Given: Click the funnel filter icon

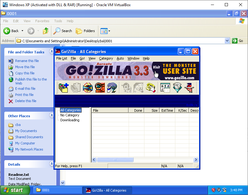Looking at the screenshot, I should click(x=177, y=88).
